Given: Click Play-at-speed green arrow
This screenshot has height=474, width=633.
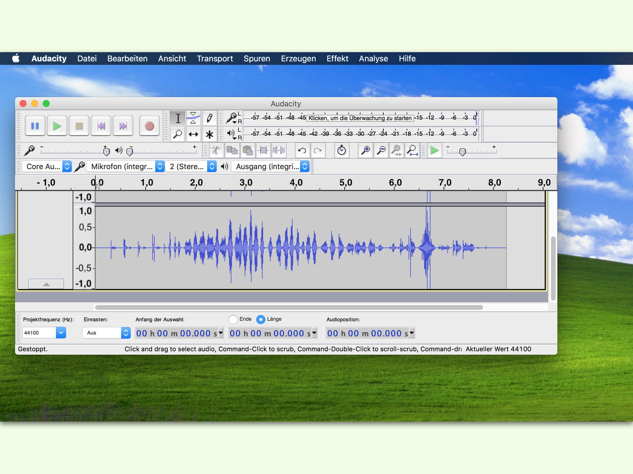Looking at the screenshot, I should point(434,150).
